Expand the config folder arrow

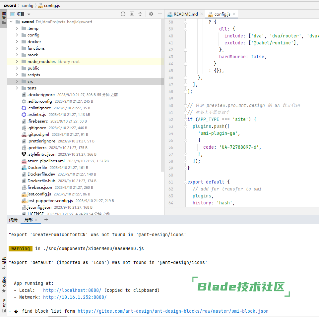tap(17, 35)
